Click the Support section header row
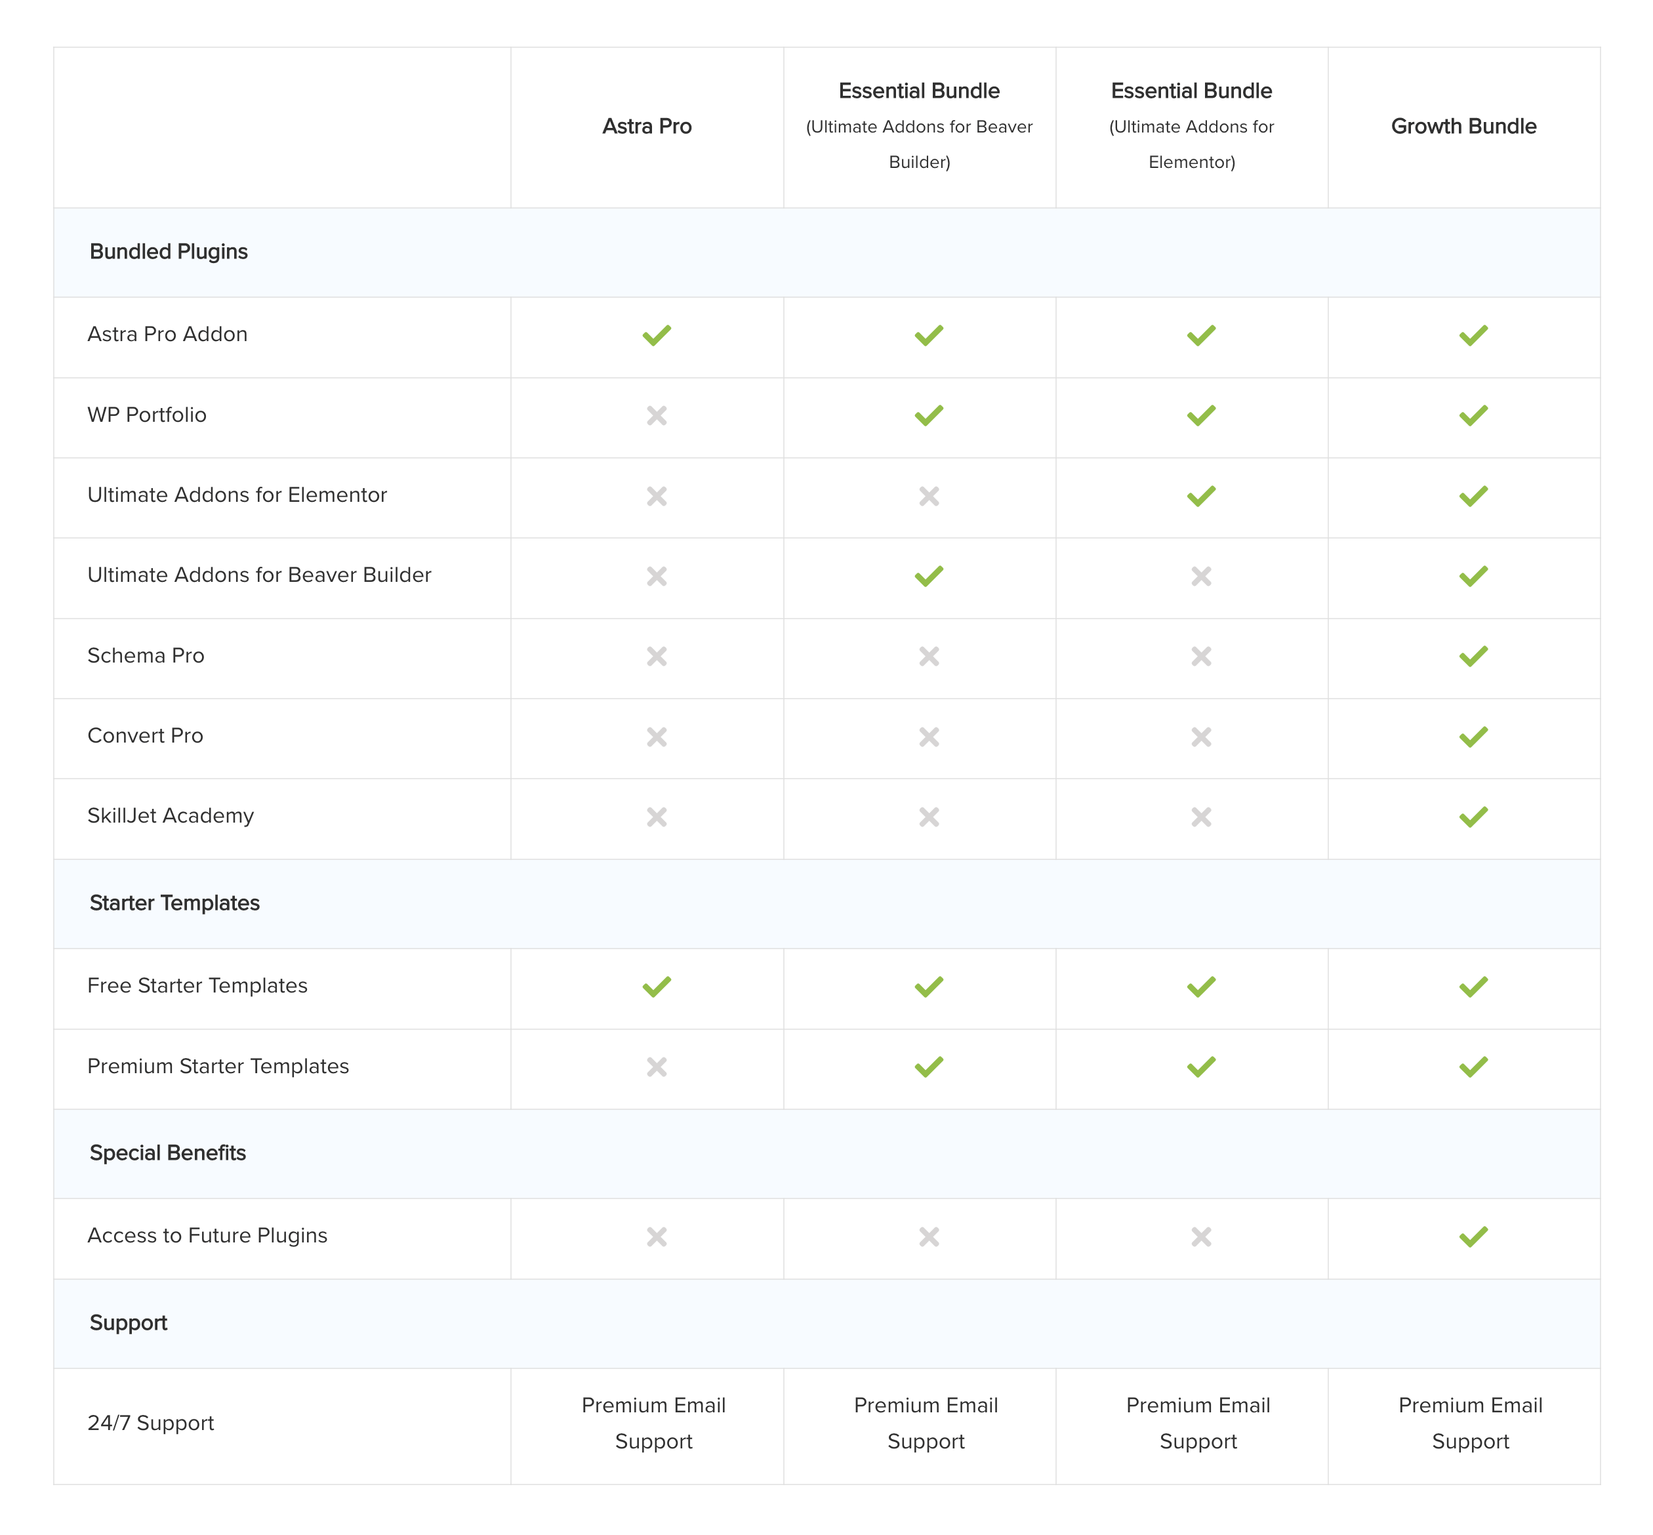Viewport: 1653px width, 1535px height. (x=130, y=1322)
